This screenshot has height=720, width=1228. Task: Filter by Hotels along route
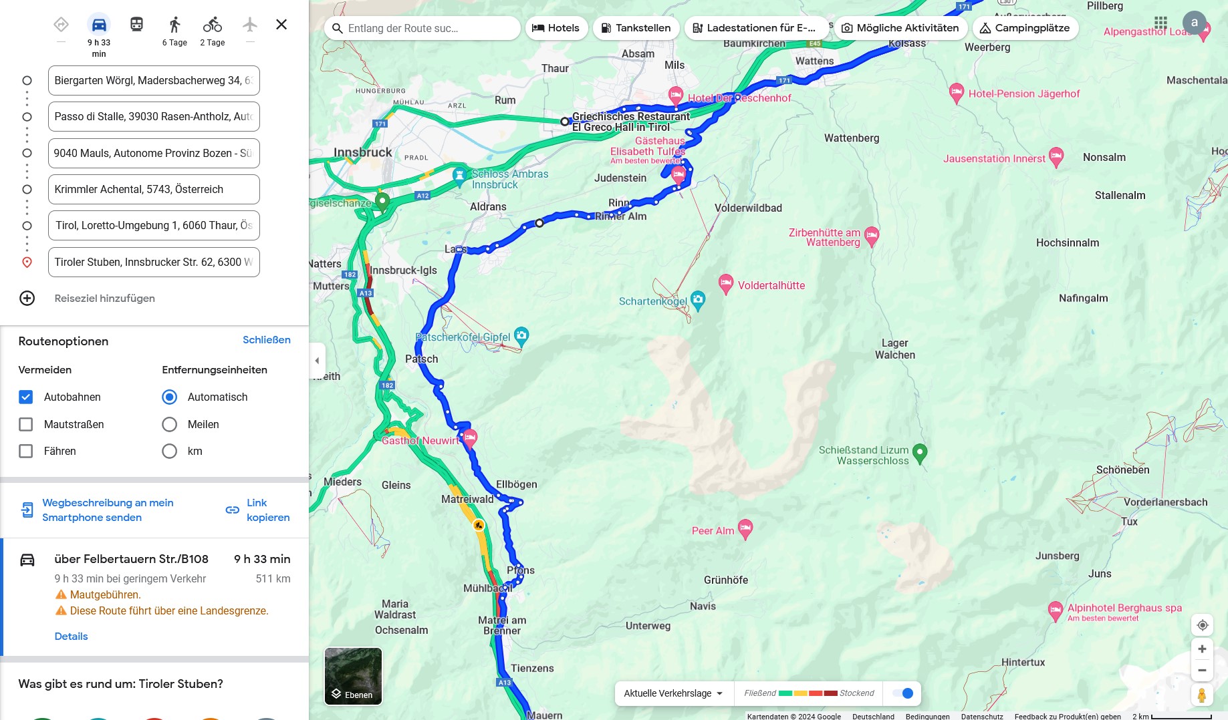click(556, 28)
